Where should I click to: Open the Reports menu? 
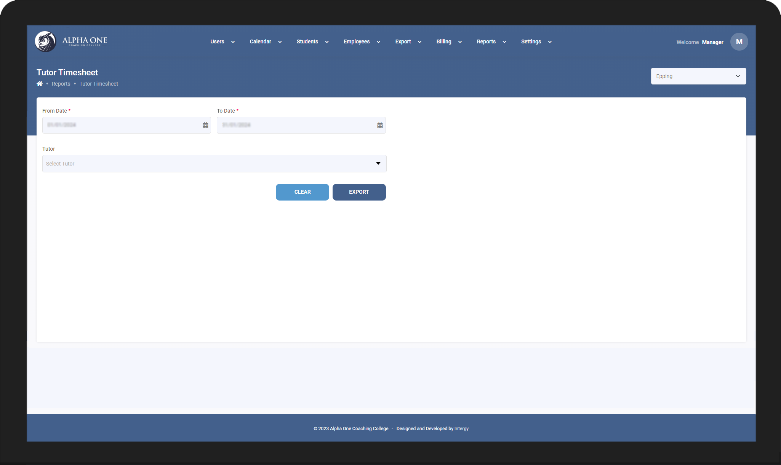click(x=486, y=41)
